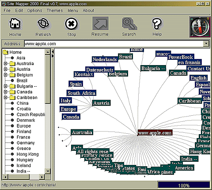Image resolution: width=212 pixels, height=190 pixels.
Task: Click the South Africa map node
Action: point(81,93)
